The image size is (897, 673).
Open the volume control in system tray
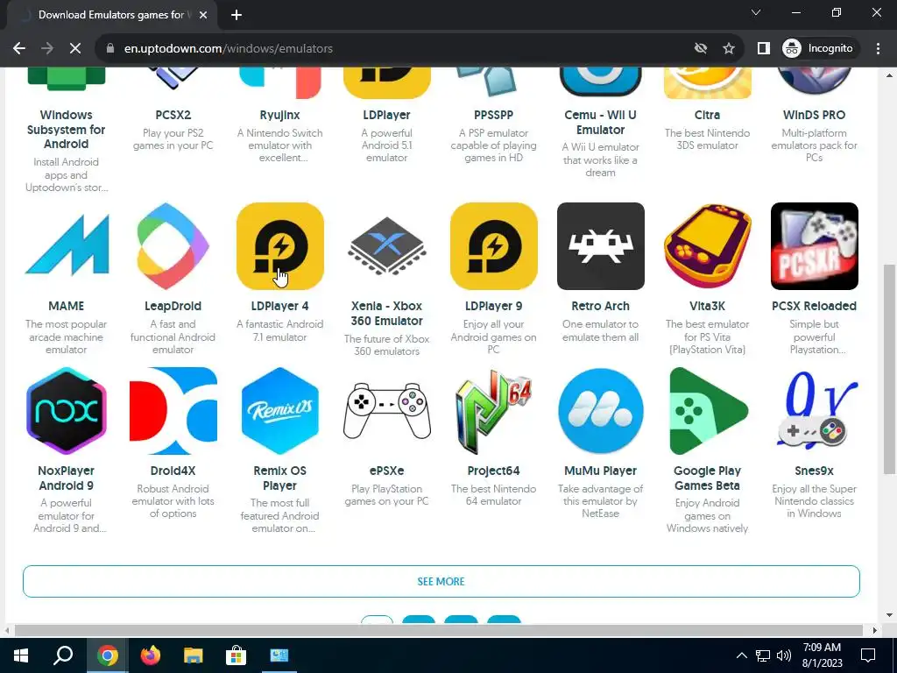coord(784,655)
